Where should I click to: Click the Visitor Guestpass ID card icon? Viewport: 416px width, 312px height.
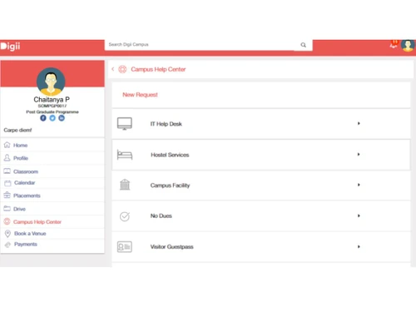(x=125, y=246)
